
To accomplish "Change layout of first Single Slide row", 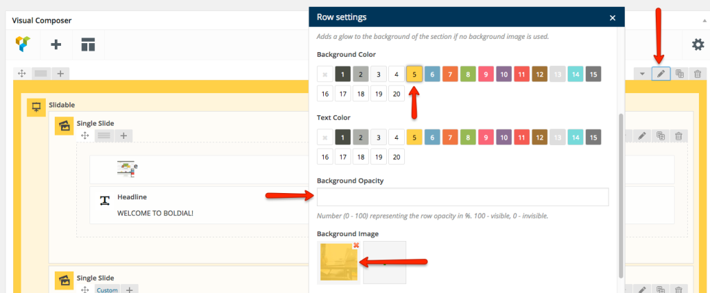I will pyautogui.click(x=104, y=135).
